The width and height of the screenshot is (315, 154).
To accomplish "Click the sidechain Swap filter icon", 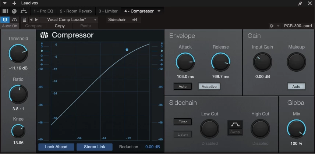I will [235, 128].
